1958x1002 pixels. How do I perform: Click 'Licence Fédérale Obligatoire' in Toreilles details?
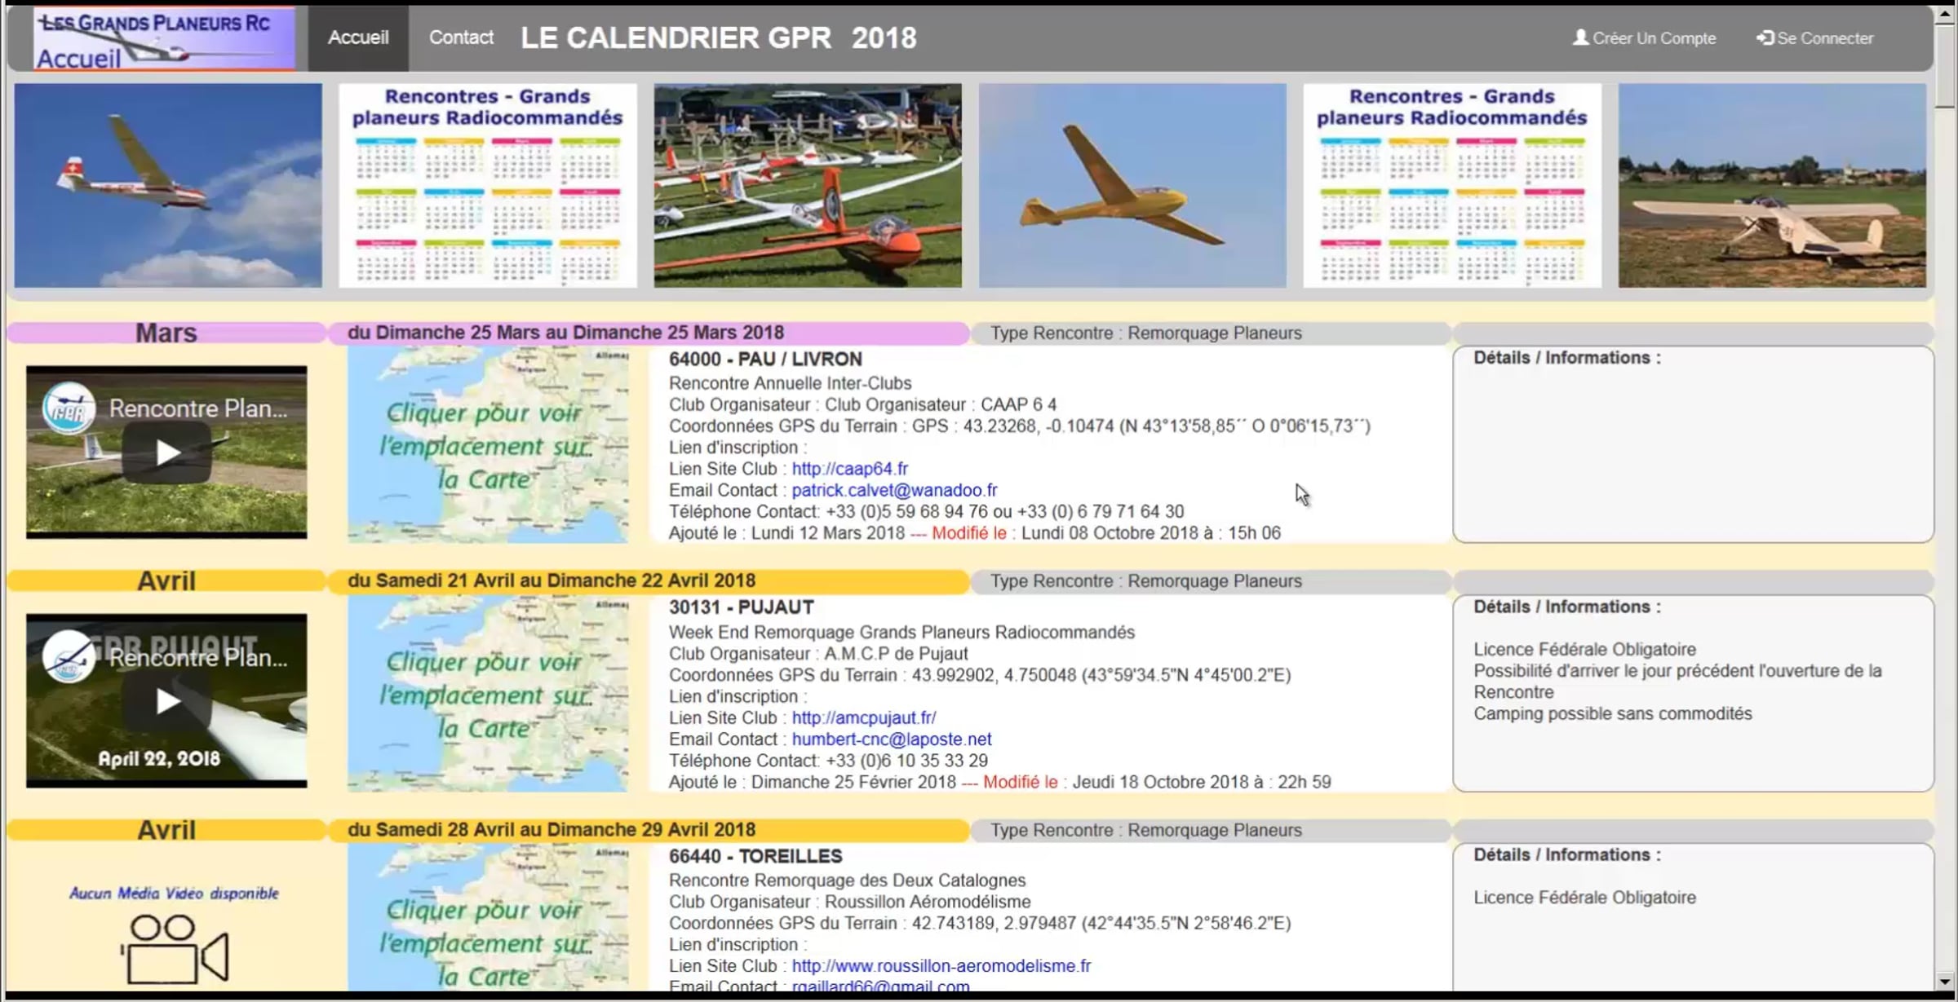(x=1584, y=897)
